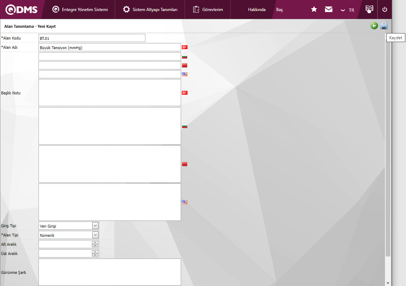Click Turkish flag beside Alan Adı
The width and height of the screenshot is (406, 286).
pos(185,47)
